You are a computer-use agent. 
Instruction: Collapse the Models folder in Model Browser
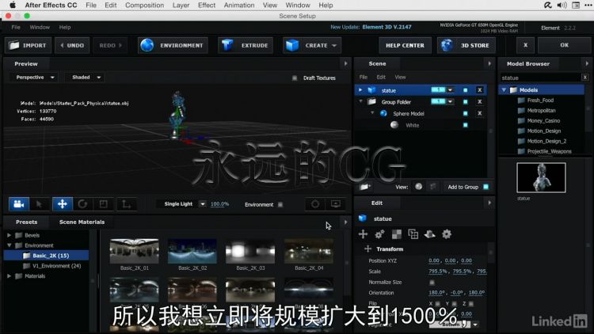point(504,90)
